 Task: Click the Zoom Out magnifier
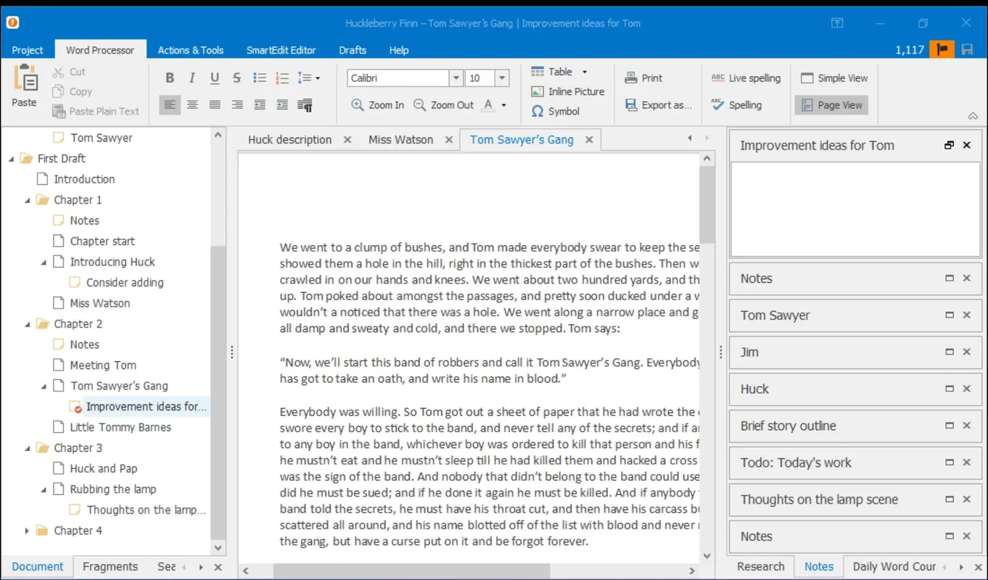(x=420, y=105)
